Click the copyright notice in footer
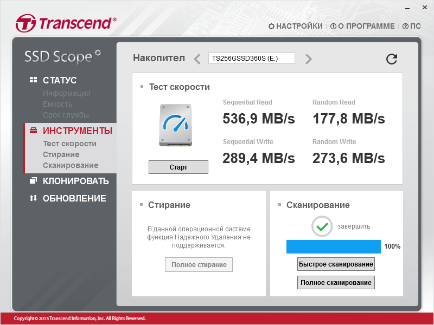The image size is (434, 325). click(80, 318)
